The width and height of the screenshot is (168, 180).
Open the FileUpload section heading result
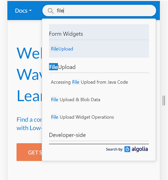coord(62,67)
